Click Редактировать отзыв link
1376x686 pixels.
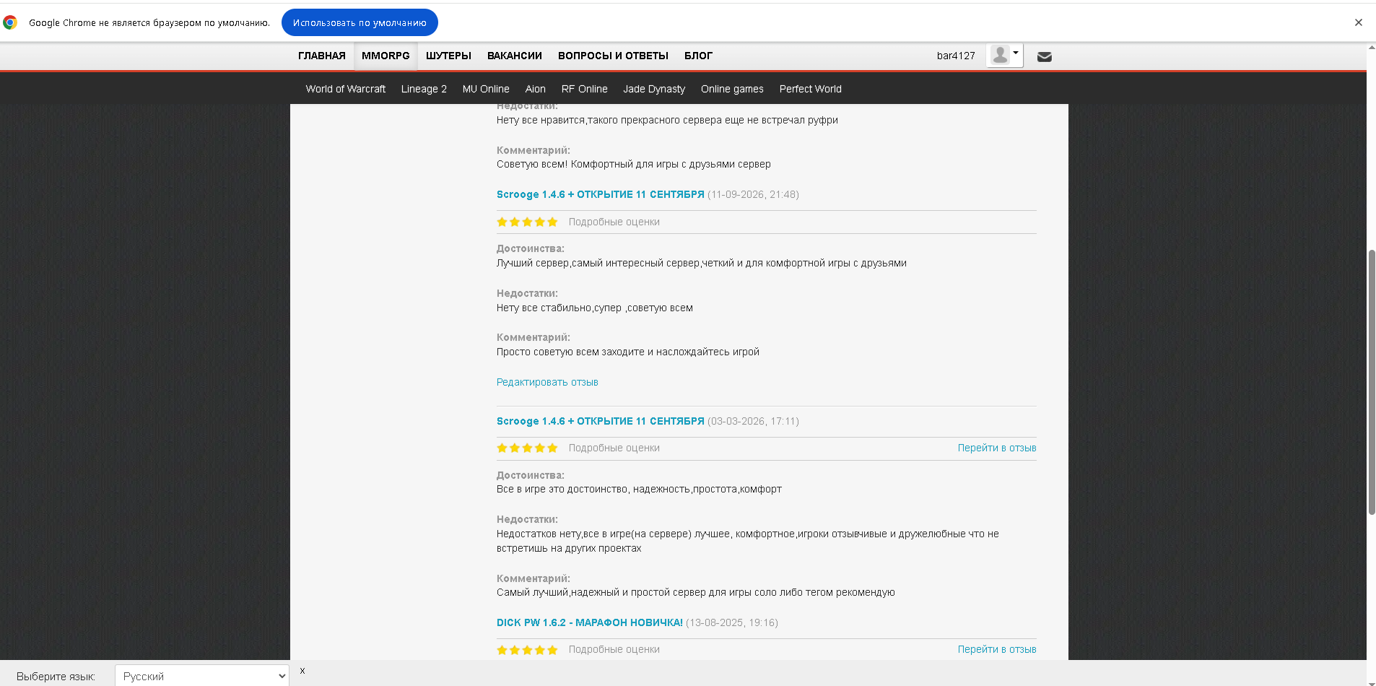547,382
